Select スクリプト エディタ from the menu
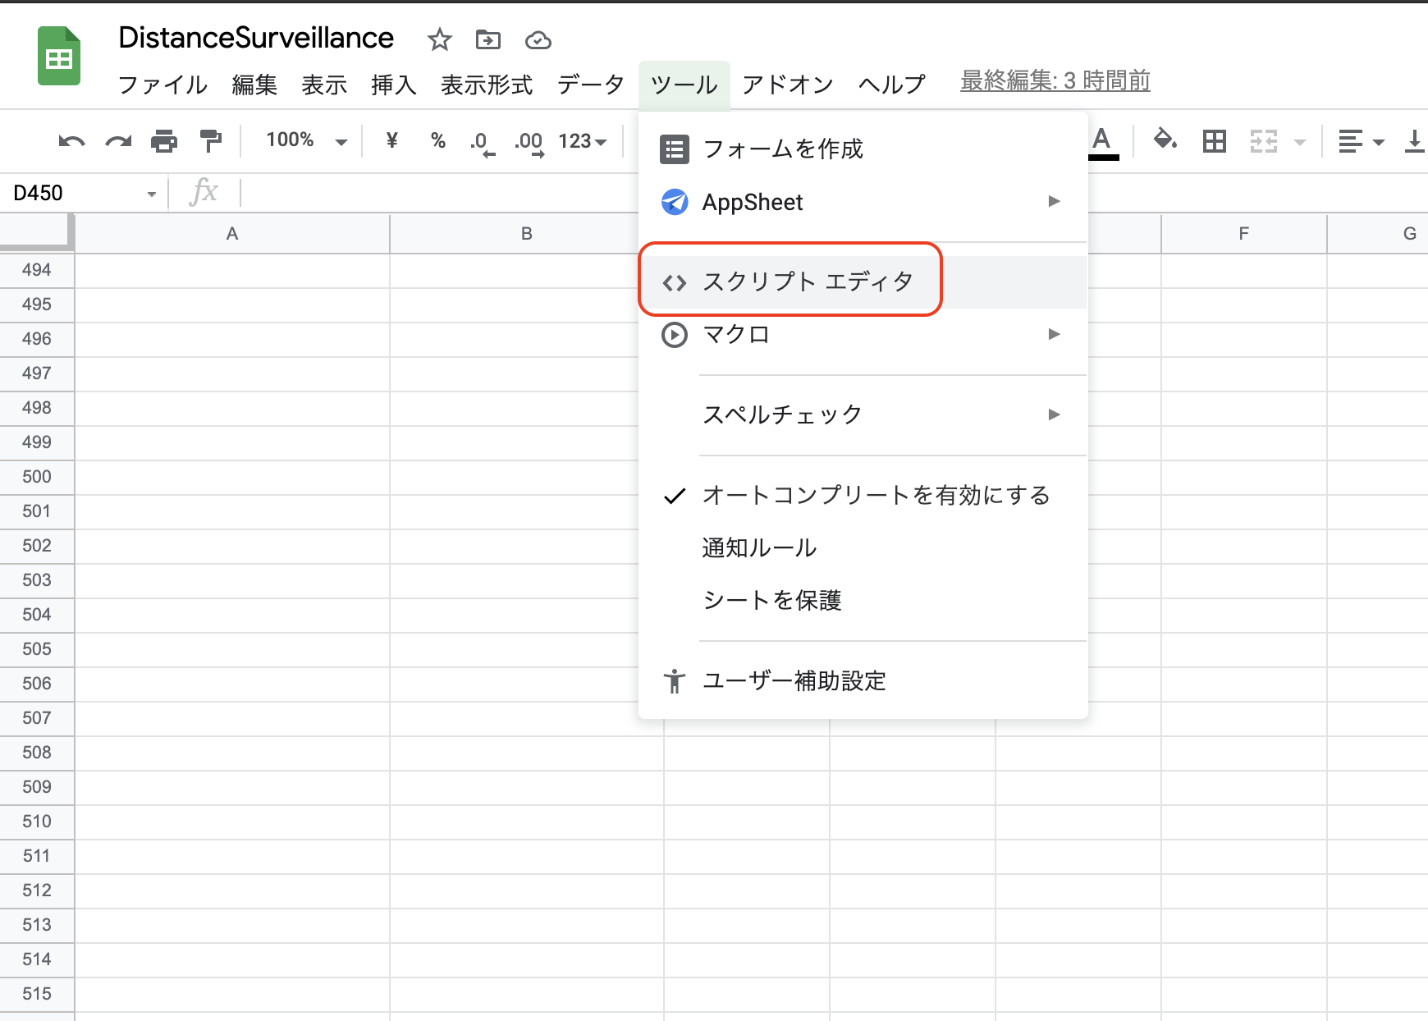1428x1021 pixels. pos(808,282)
